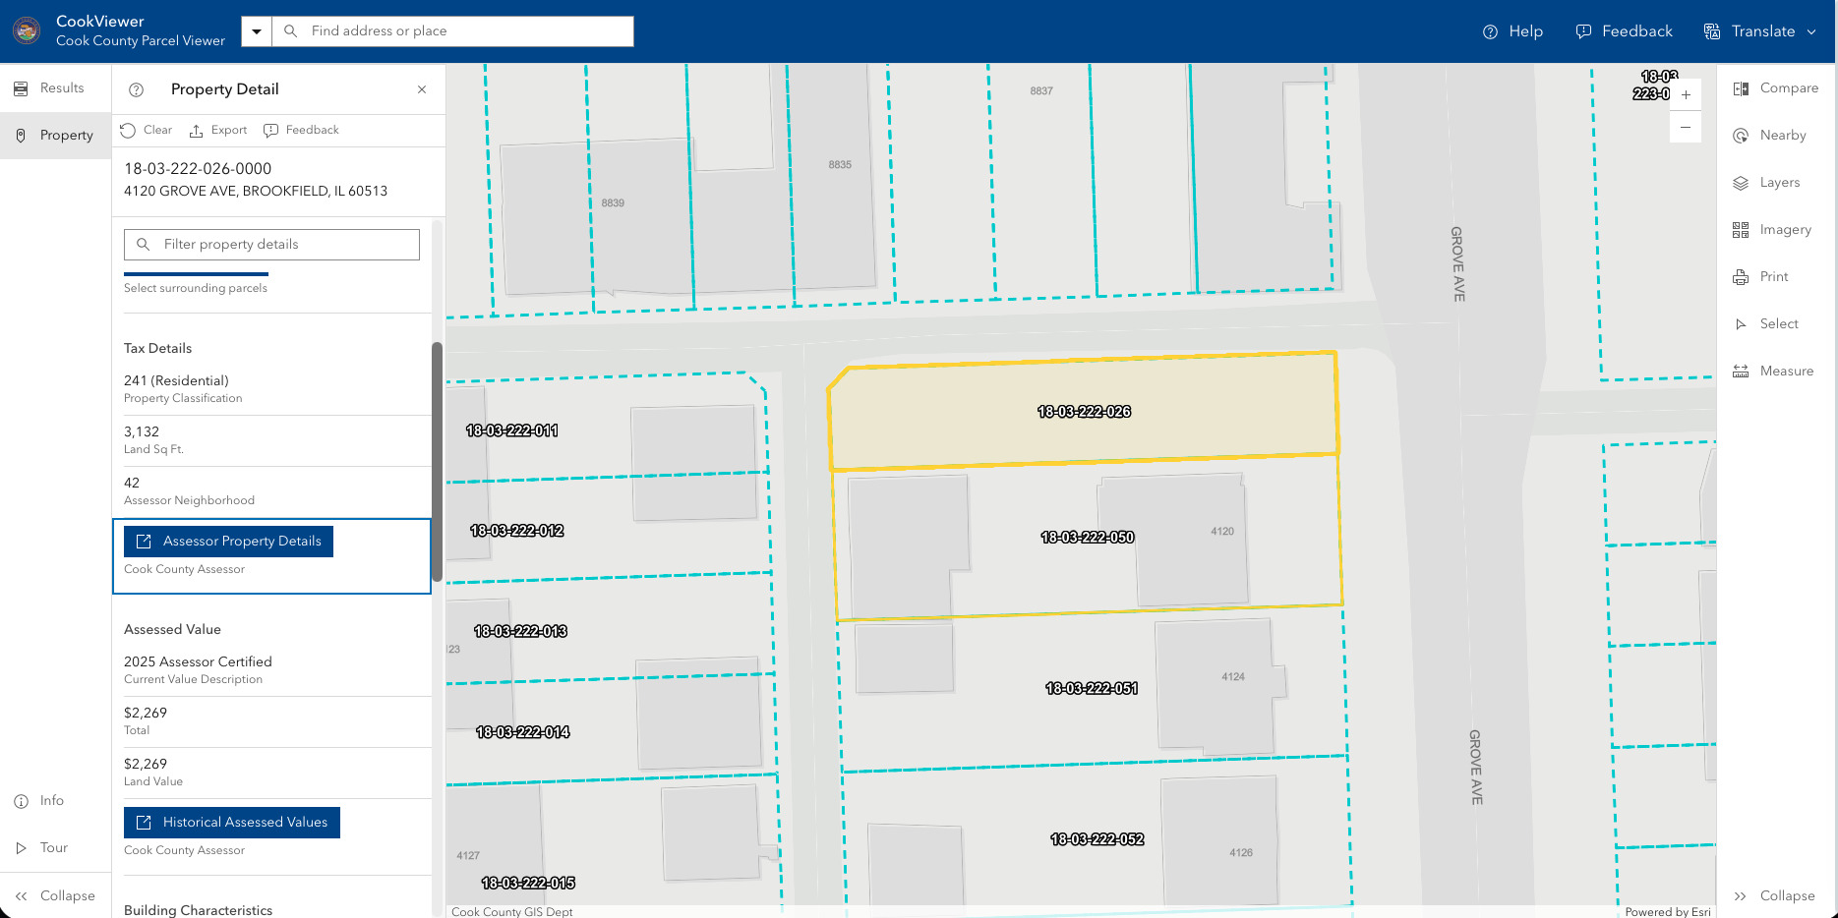
Task: Collapse the right-side tools panel
Action: [1774, 896]
